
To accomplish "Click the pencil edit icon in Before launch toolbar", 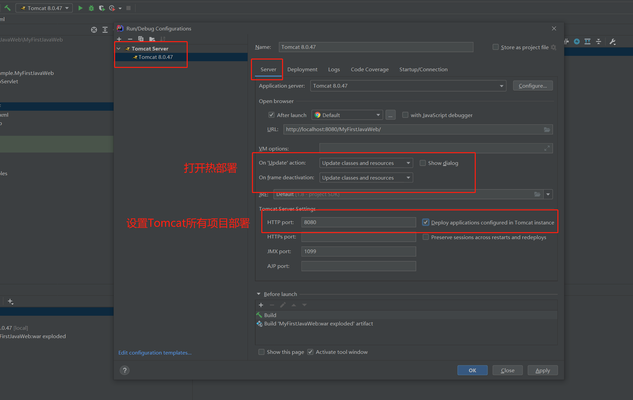I will [283, 305].
